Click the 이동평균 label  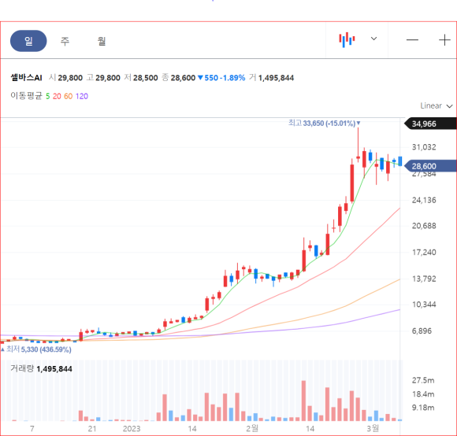(x=26, y=96)
